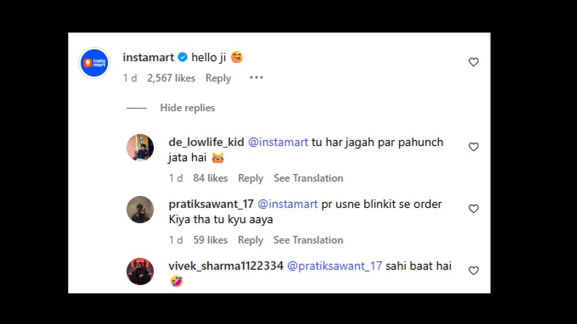The image size is (577, 324).
Task: Open de_lowlife_kid's avatar
Action: (x=140, y=147)
